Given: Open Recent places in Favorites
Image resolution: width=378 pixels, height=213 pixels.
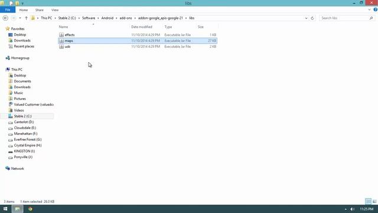Looking at the screenshot, I should (x=24, y=46).
